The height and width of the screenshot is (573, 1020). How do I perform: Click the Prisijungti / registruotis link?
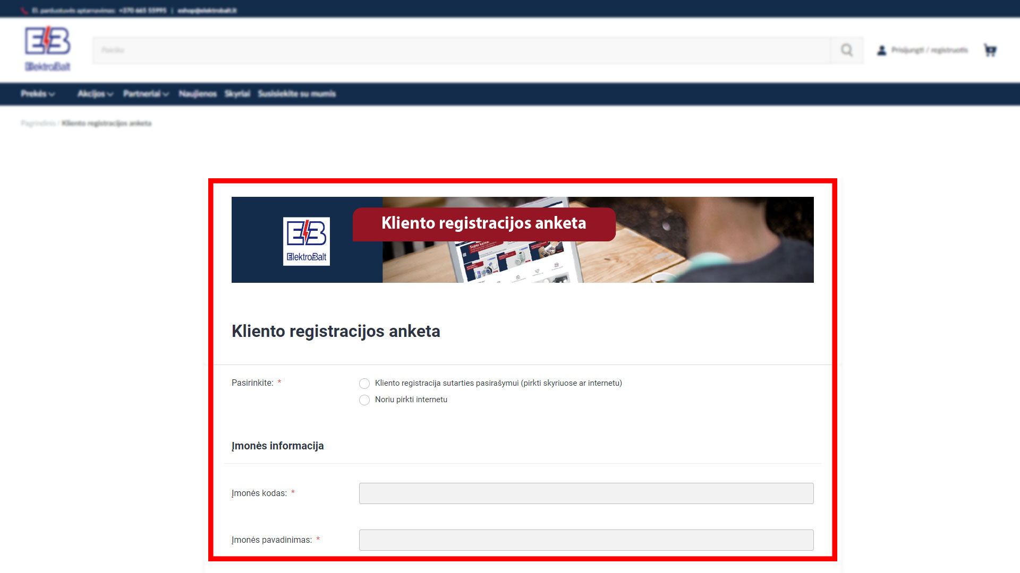click(x=929, y=50)
